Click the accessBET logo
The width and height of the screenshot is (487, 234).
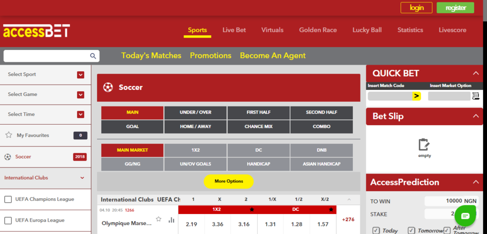point(37,31)
